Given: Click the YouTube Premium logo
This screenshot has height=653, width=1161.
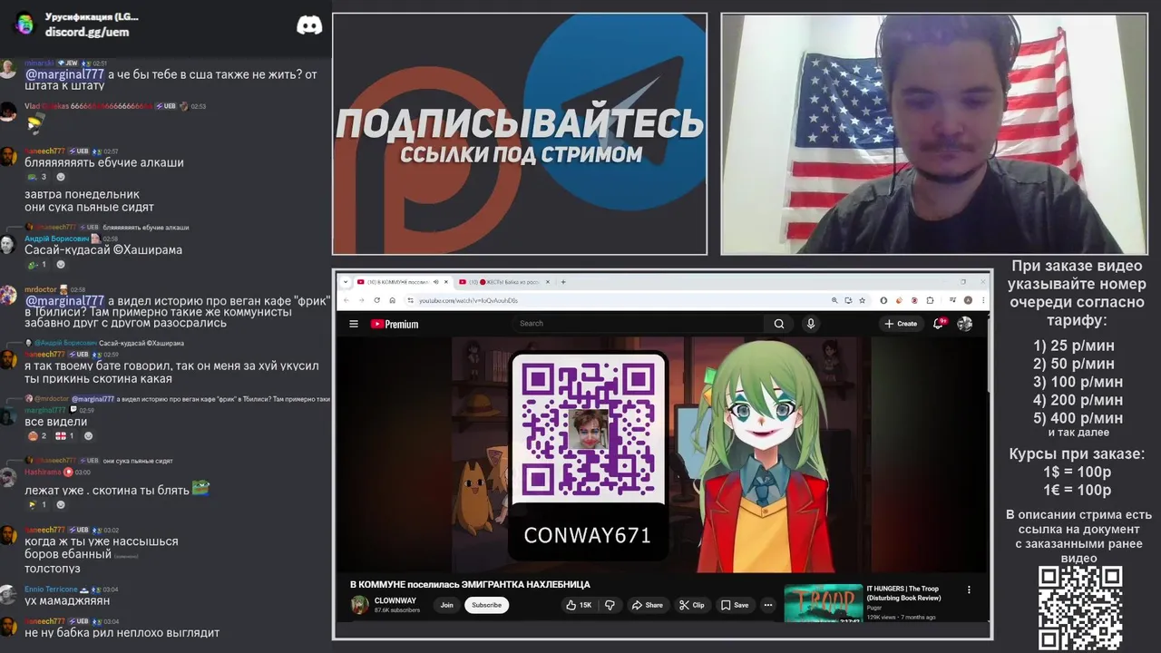Looking at the screenshot, I should coord(395,324).
